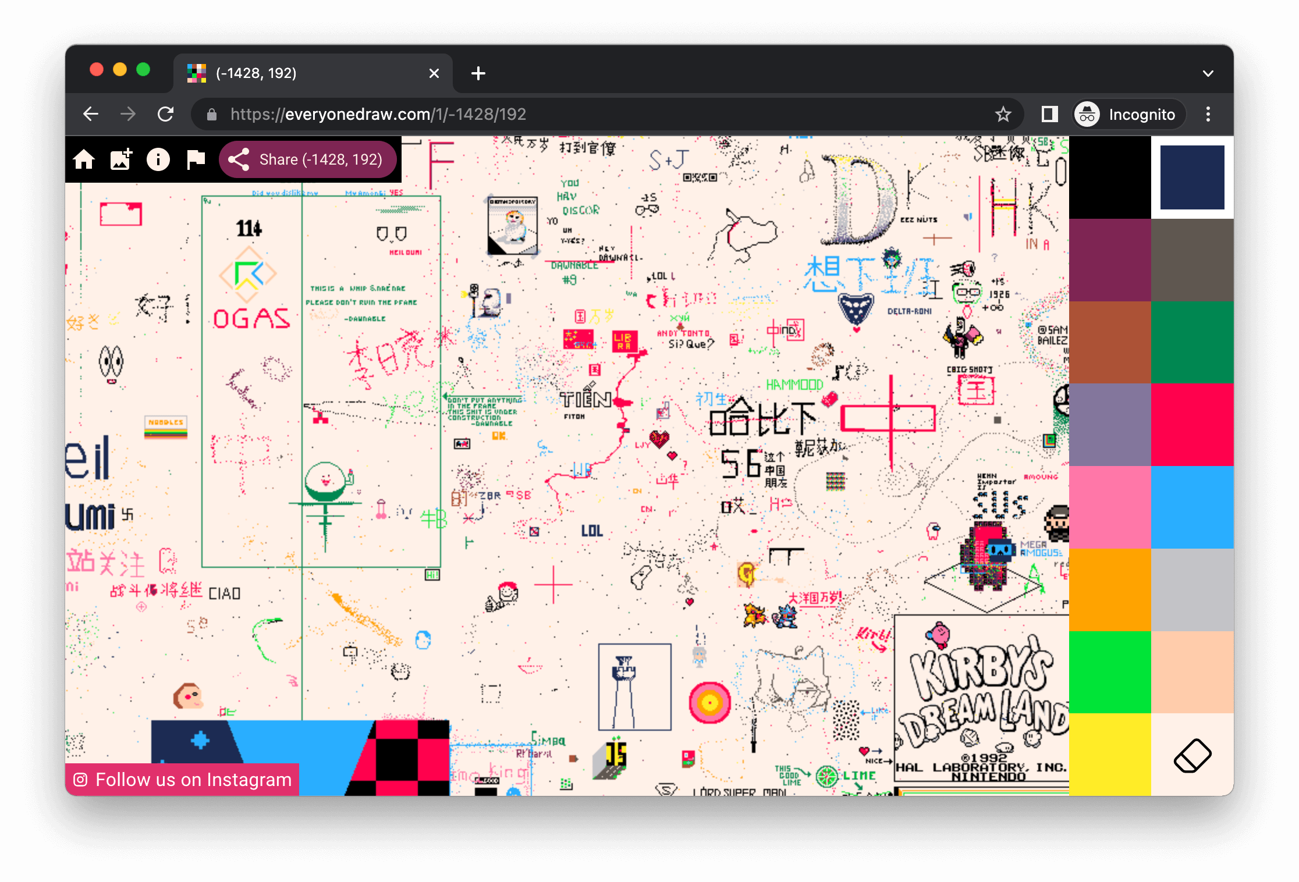Click the red and black checkered drawing
This screenshot has height=882, width=1299.
399,758
